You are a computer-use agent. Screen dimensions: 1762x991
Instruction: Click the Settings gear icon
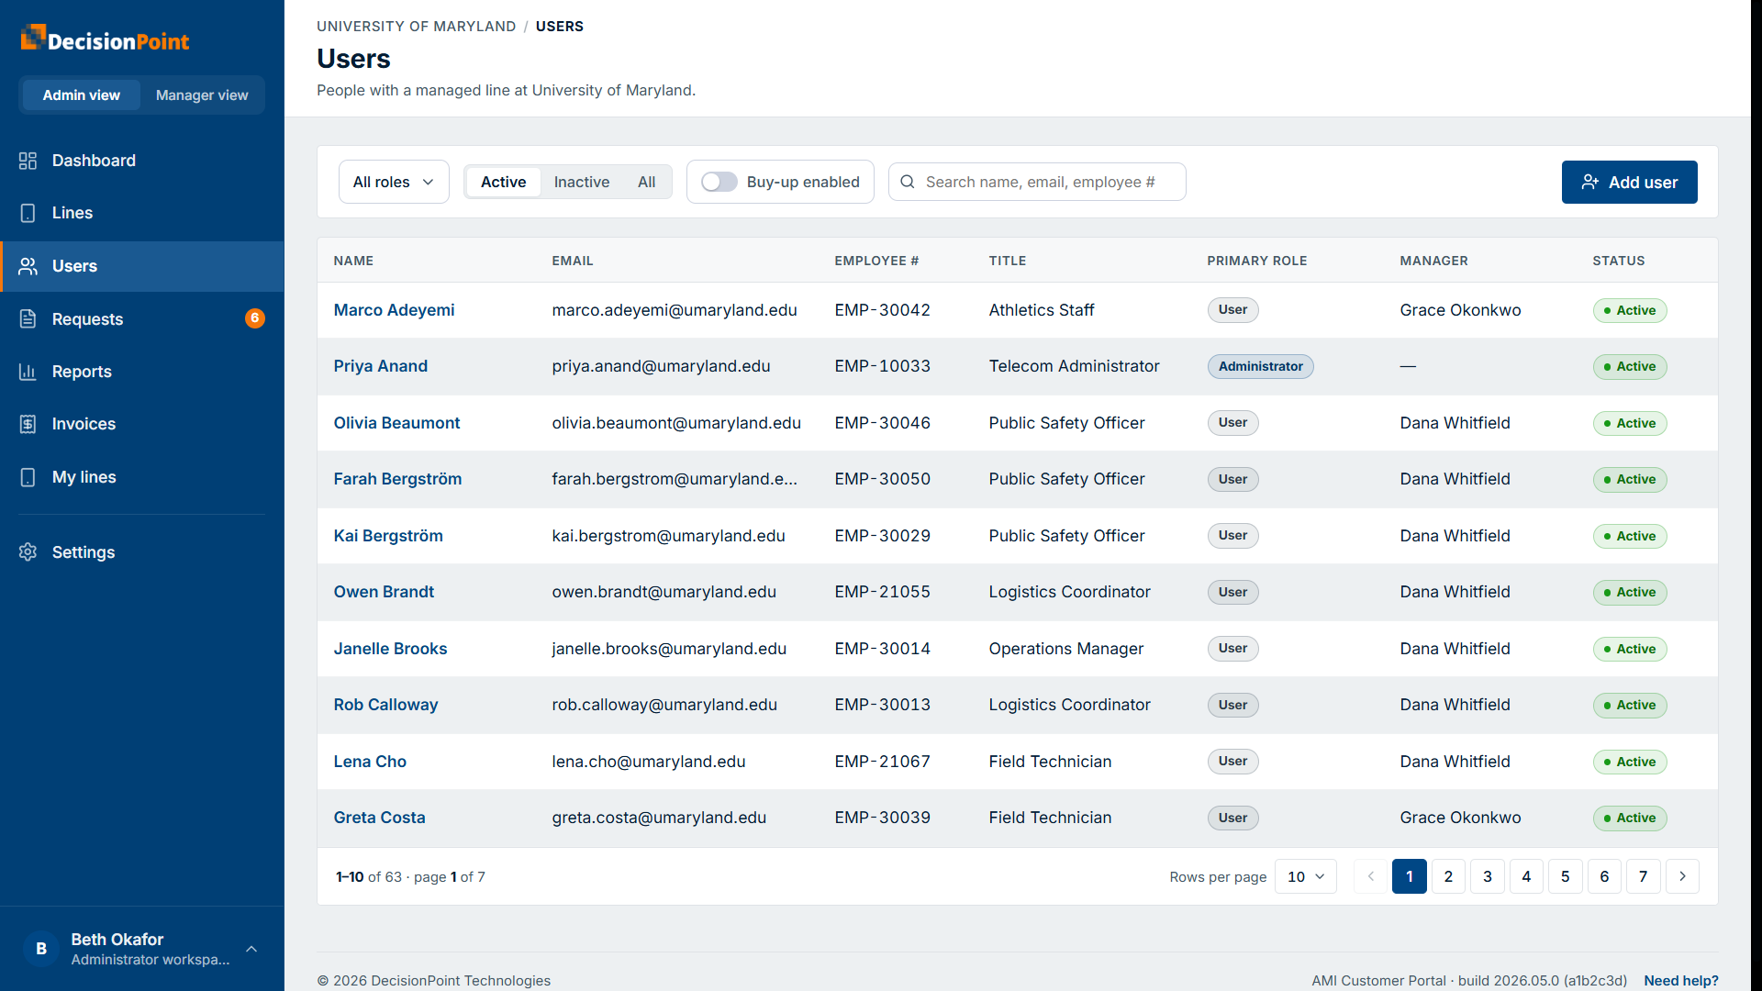(28, 552)
